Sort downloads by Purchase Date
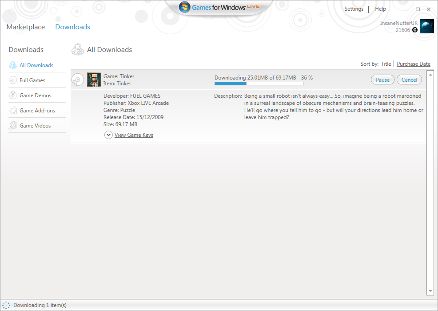Image resolution: width=438 pixels, height=311 pixels. coord(414,64)
